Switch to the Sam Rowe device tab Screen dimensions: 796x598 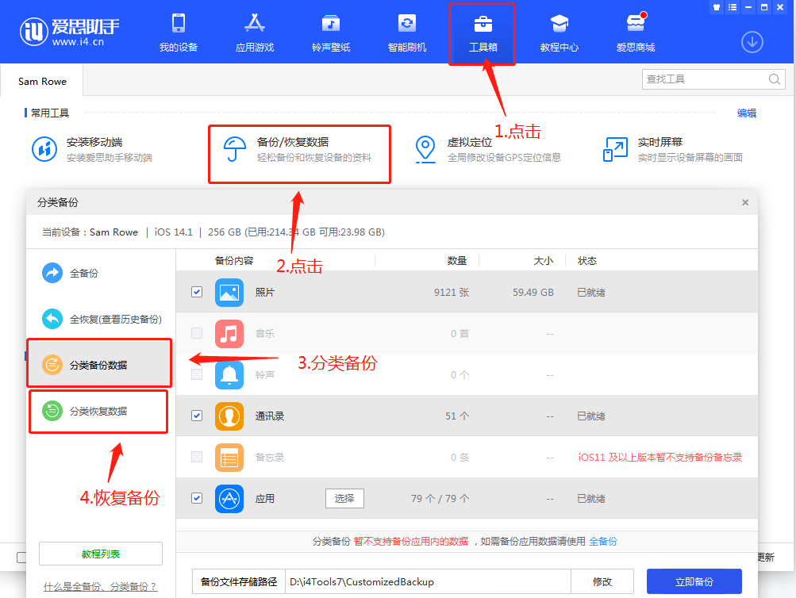41,80
